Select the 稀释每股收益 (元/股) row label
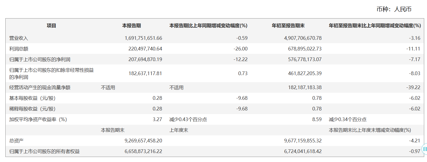This screenshot has height=162, width=427. pyautogui.click(x=32, y=109)
